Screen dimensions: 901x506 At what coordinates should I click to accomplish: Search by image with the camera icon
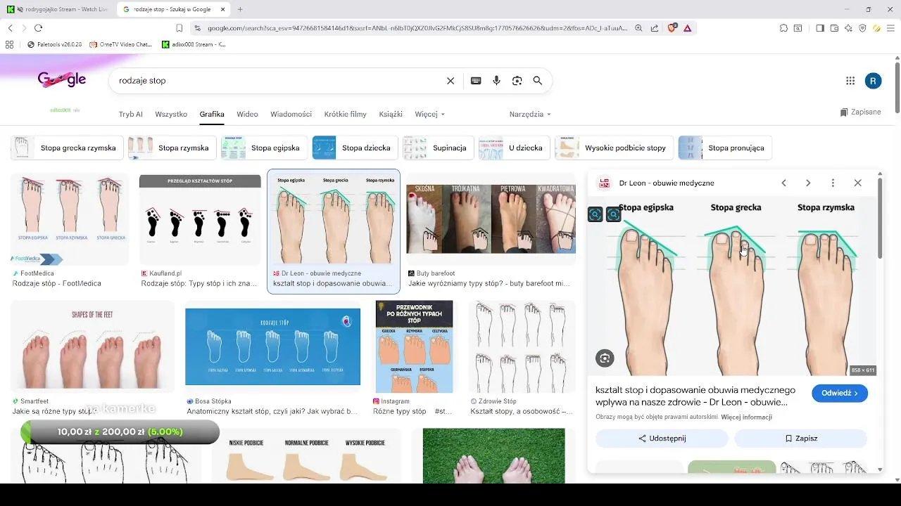pyautogui.click(x=517, y=81)
